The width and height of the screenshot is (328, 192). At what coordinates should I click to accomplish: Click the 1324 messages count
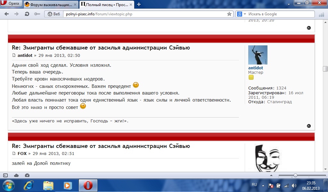pos(281,88)
